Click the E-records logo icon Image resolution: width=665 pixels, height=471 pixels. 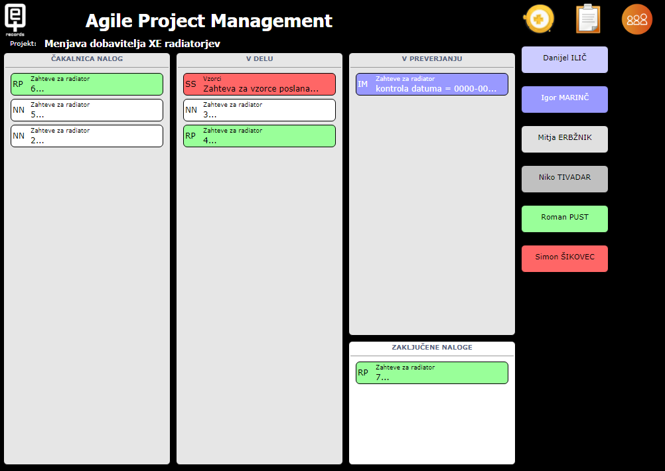15,19
